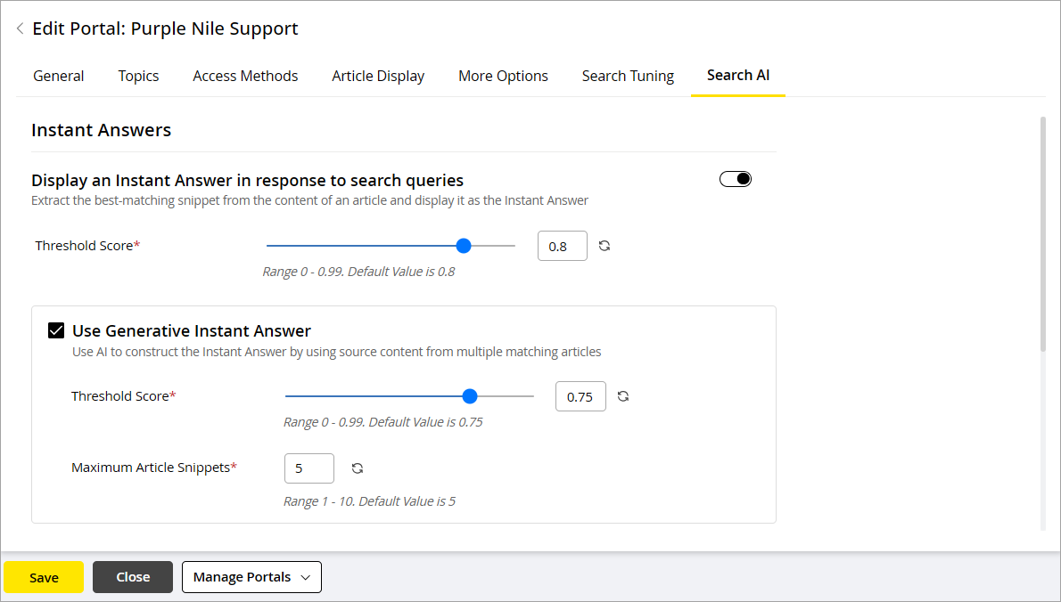1061x602 pixels.
Task: Navigate back using the back arrow icon
Action: pyautogui.click(x=20, y=28)
